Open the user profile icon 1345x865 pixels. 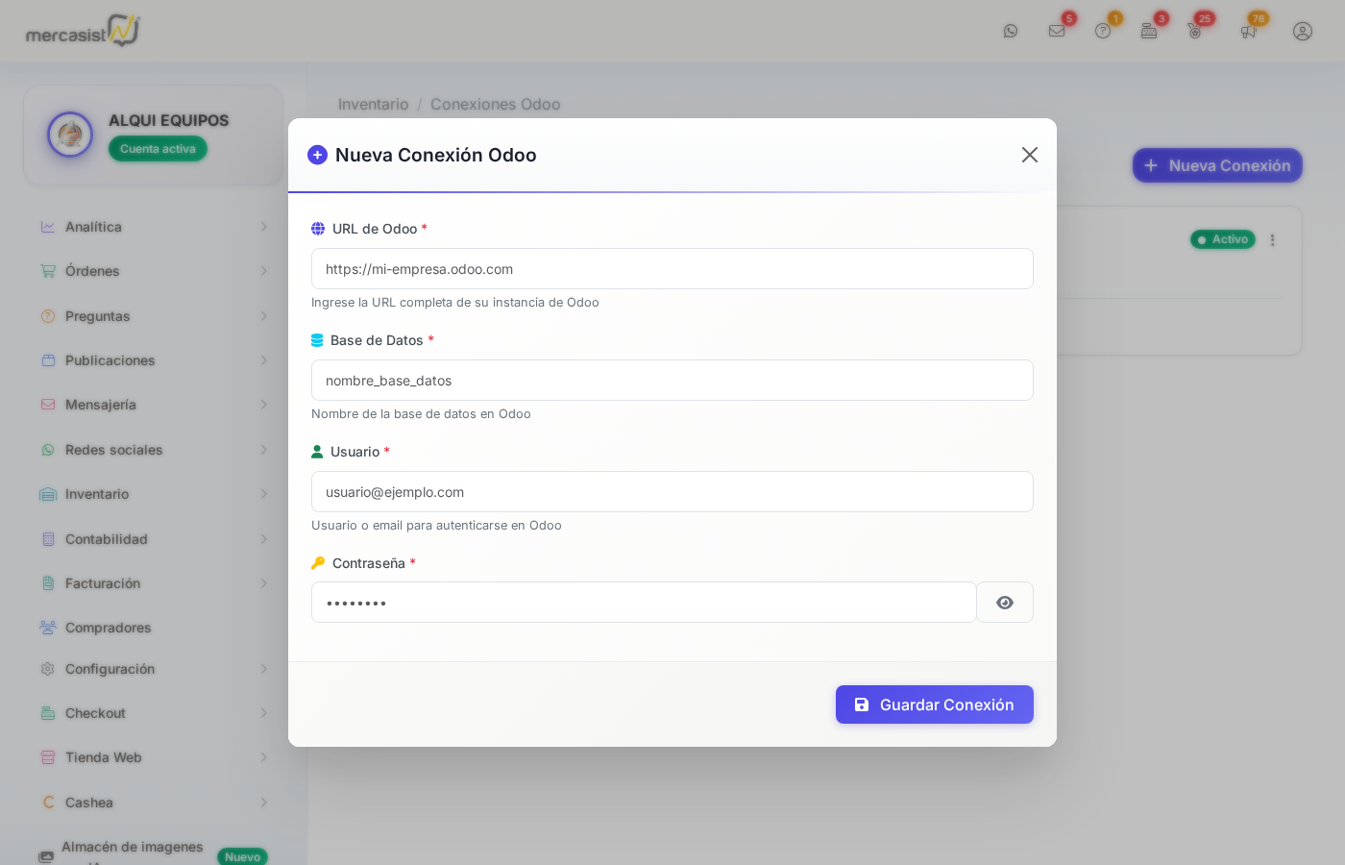1303,31
